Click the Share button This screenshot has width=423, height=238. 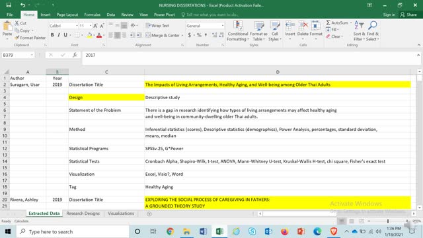(408, 15)
